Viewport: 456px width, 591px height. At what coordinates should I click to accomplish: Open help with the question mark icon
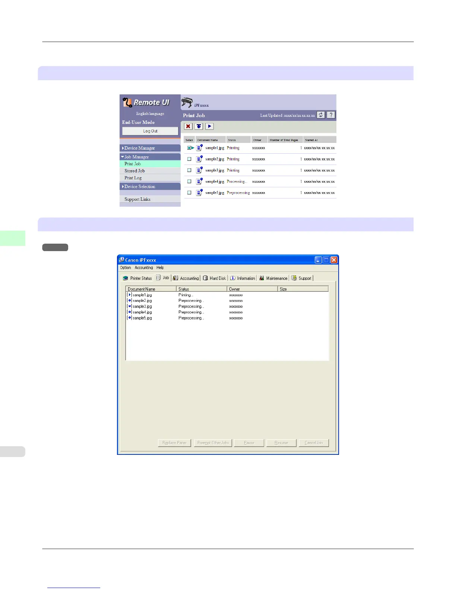[331, 115]
